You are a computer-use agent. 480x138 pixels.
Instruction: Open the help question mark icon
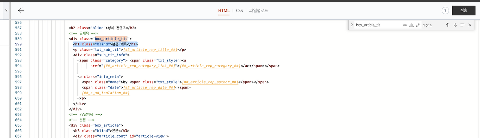point(445,10)
